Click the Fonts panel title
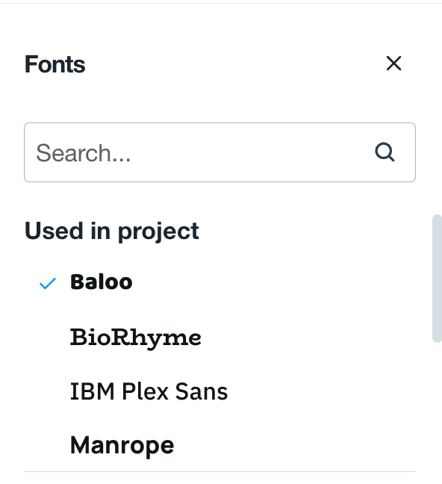Image resolution: width=442 pixels, height=484 pixels. [x=55, y=64]
